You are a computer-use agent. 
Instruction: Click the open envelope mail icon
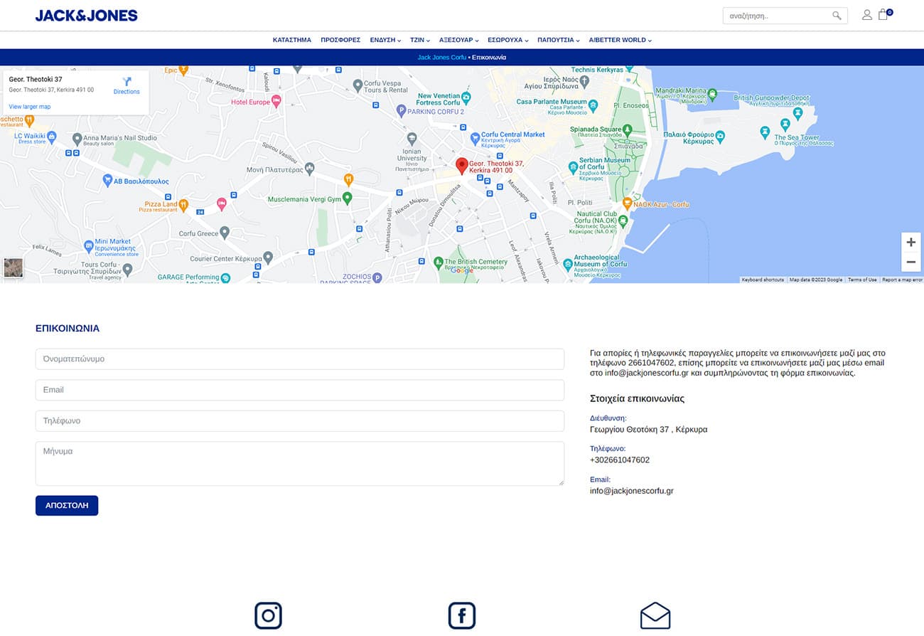click(x=655, y=615)
